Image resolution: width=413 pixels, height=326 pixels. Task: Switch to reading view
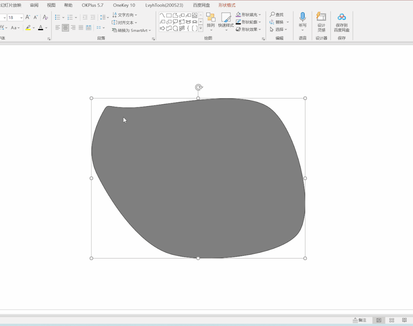(x=404, y=320)
